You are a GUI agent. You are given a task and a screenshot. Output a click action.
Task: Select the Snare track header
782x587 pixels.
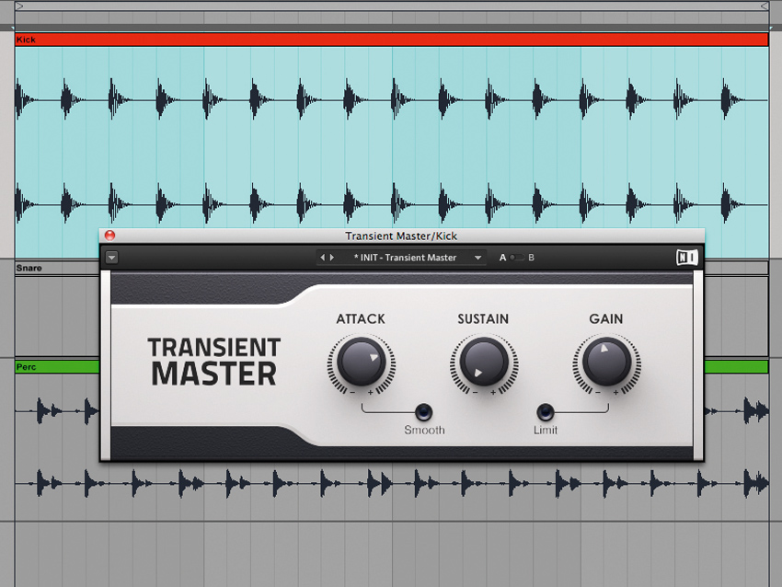pyautogui.click(x=57, y=268)
